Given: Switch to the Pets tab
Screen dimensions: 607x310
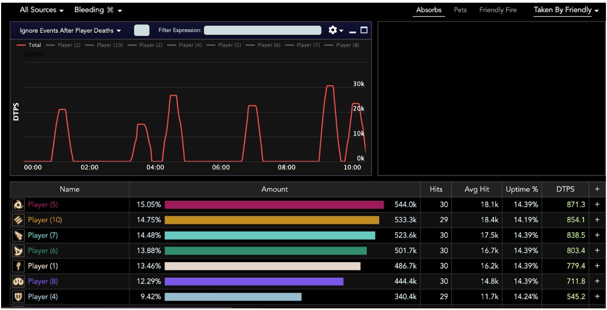Looking at the screenshot, I should tap(460, 10).
